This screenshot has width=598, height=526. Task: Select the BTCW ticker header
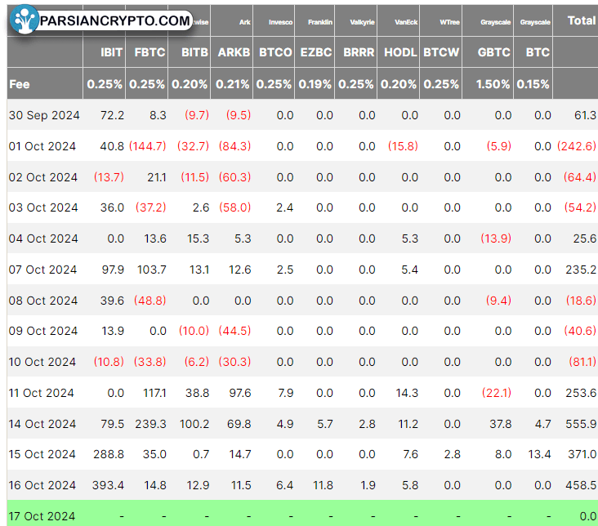tap(441, 52)
